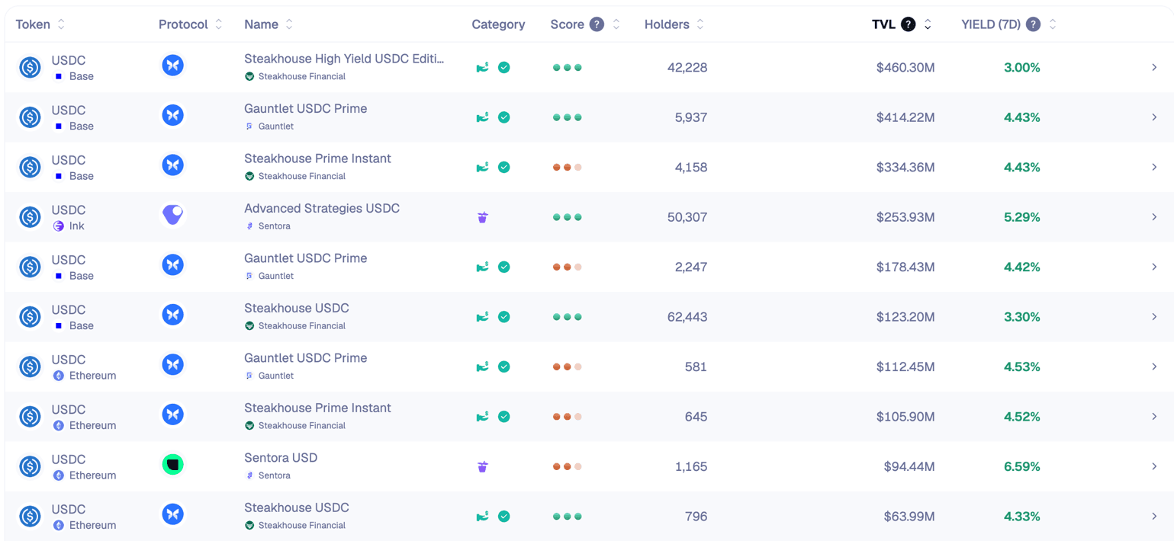Click USDC token icon in the $94.44M row

click(x=31, y=466)
